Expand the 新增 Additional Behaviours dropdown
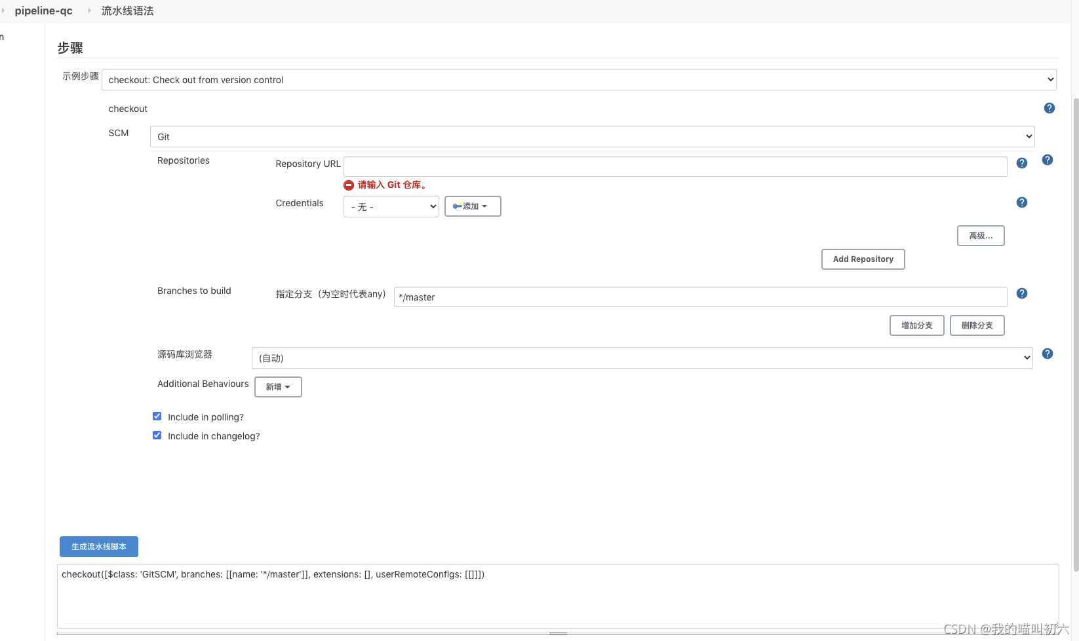 click(x=277, y=387)
